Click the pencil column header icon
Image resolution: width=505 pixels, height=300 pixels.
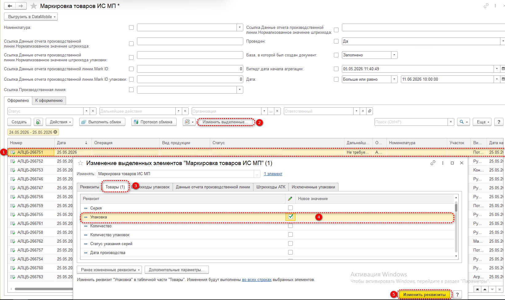[290, 198]
